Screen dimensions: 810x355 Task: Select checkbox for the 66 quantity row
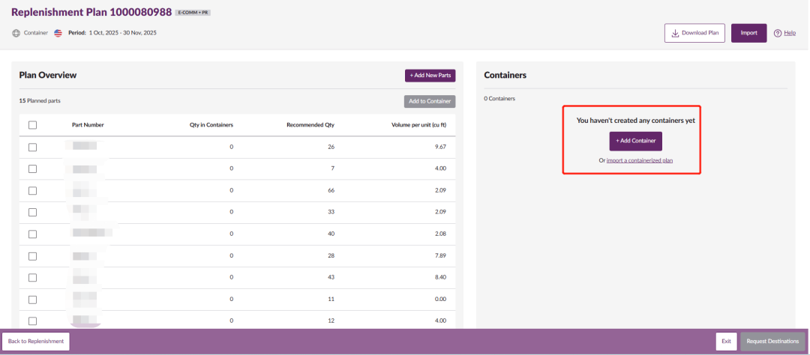pos(32,190)
